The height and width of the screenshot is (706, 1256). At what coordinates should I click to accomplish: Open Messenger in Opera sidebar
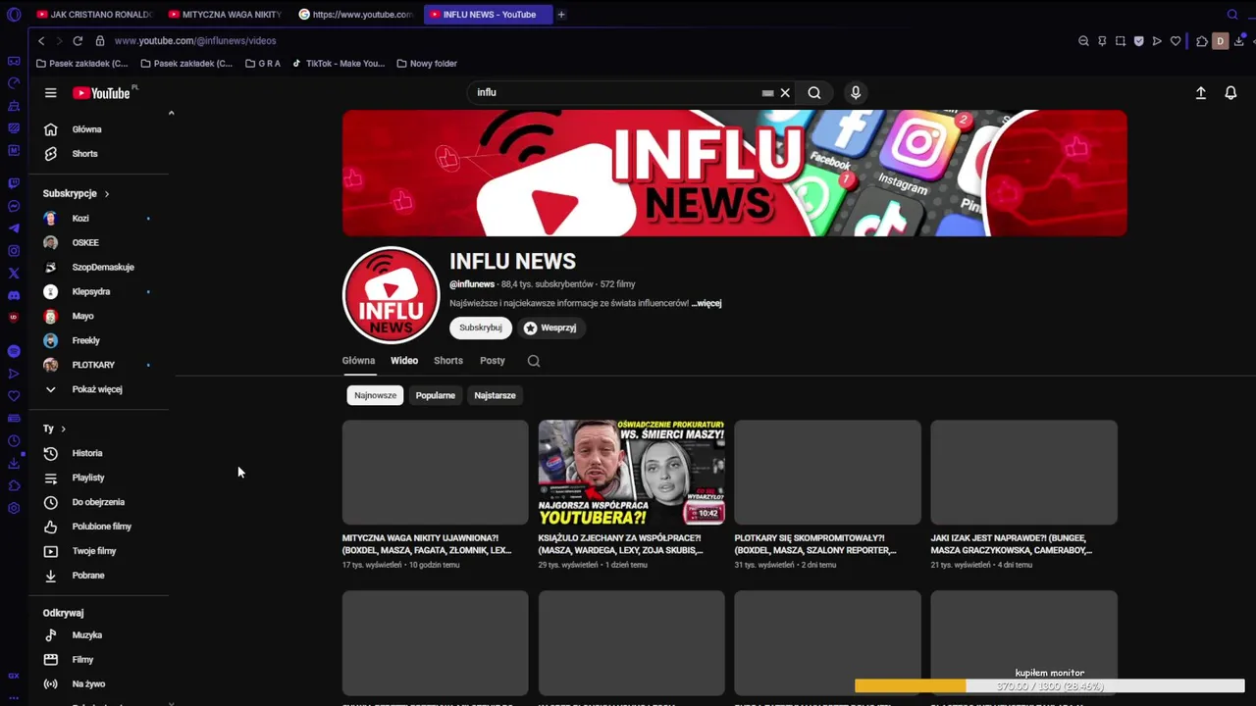(14, 206)
